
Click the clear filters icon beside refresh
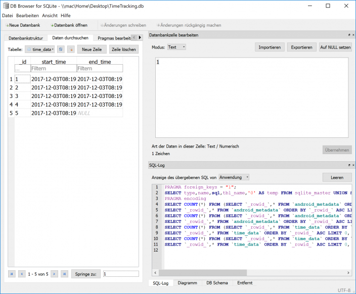[x=71, y=50]
